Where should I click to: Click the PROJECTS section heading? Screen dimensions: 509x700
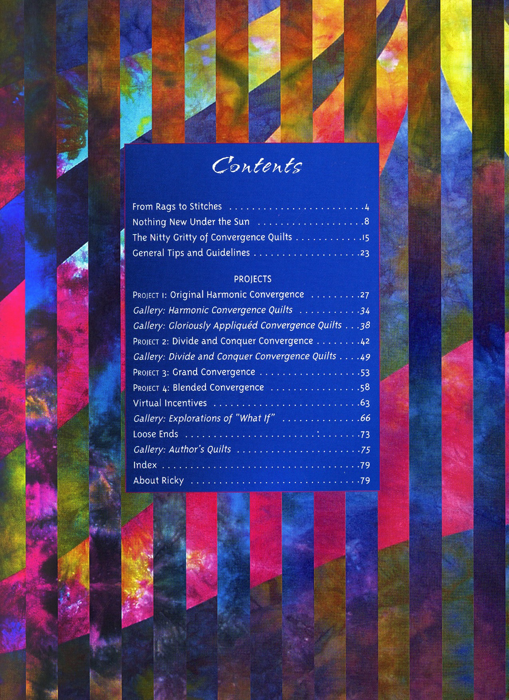[252, 279]
